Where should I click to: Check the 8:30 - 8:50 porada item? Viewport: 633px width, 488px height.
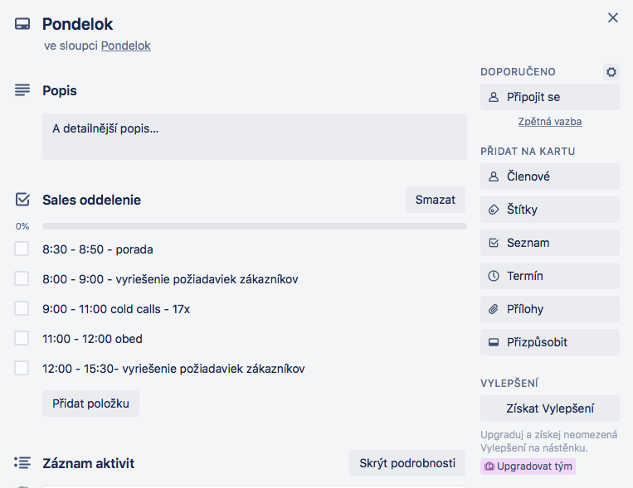(x=22, y=249)
